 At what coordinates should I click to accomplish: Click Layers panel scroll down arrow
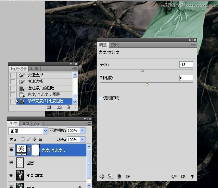point(89,185)
